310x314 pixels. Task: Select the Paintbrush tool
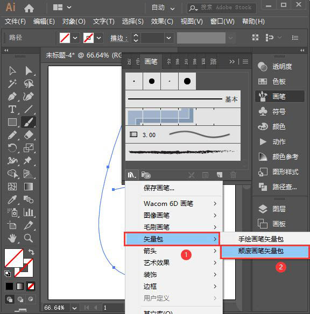(x=29, y=122)
